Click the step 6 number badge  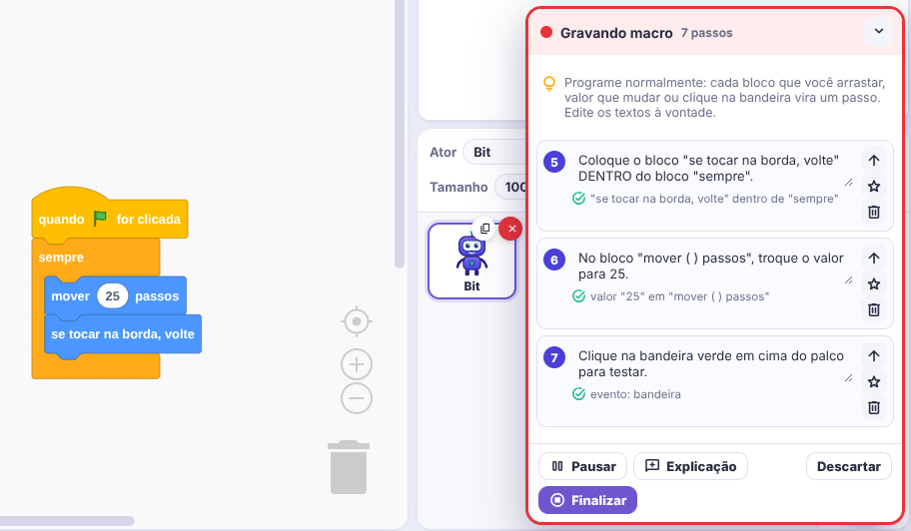pos(554,260)
